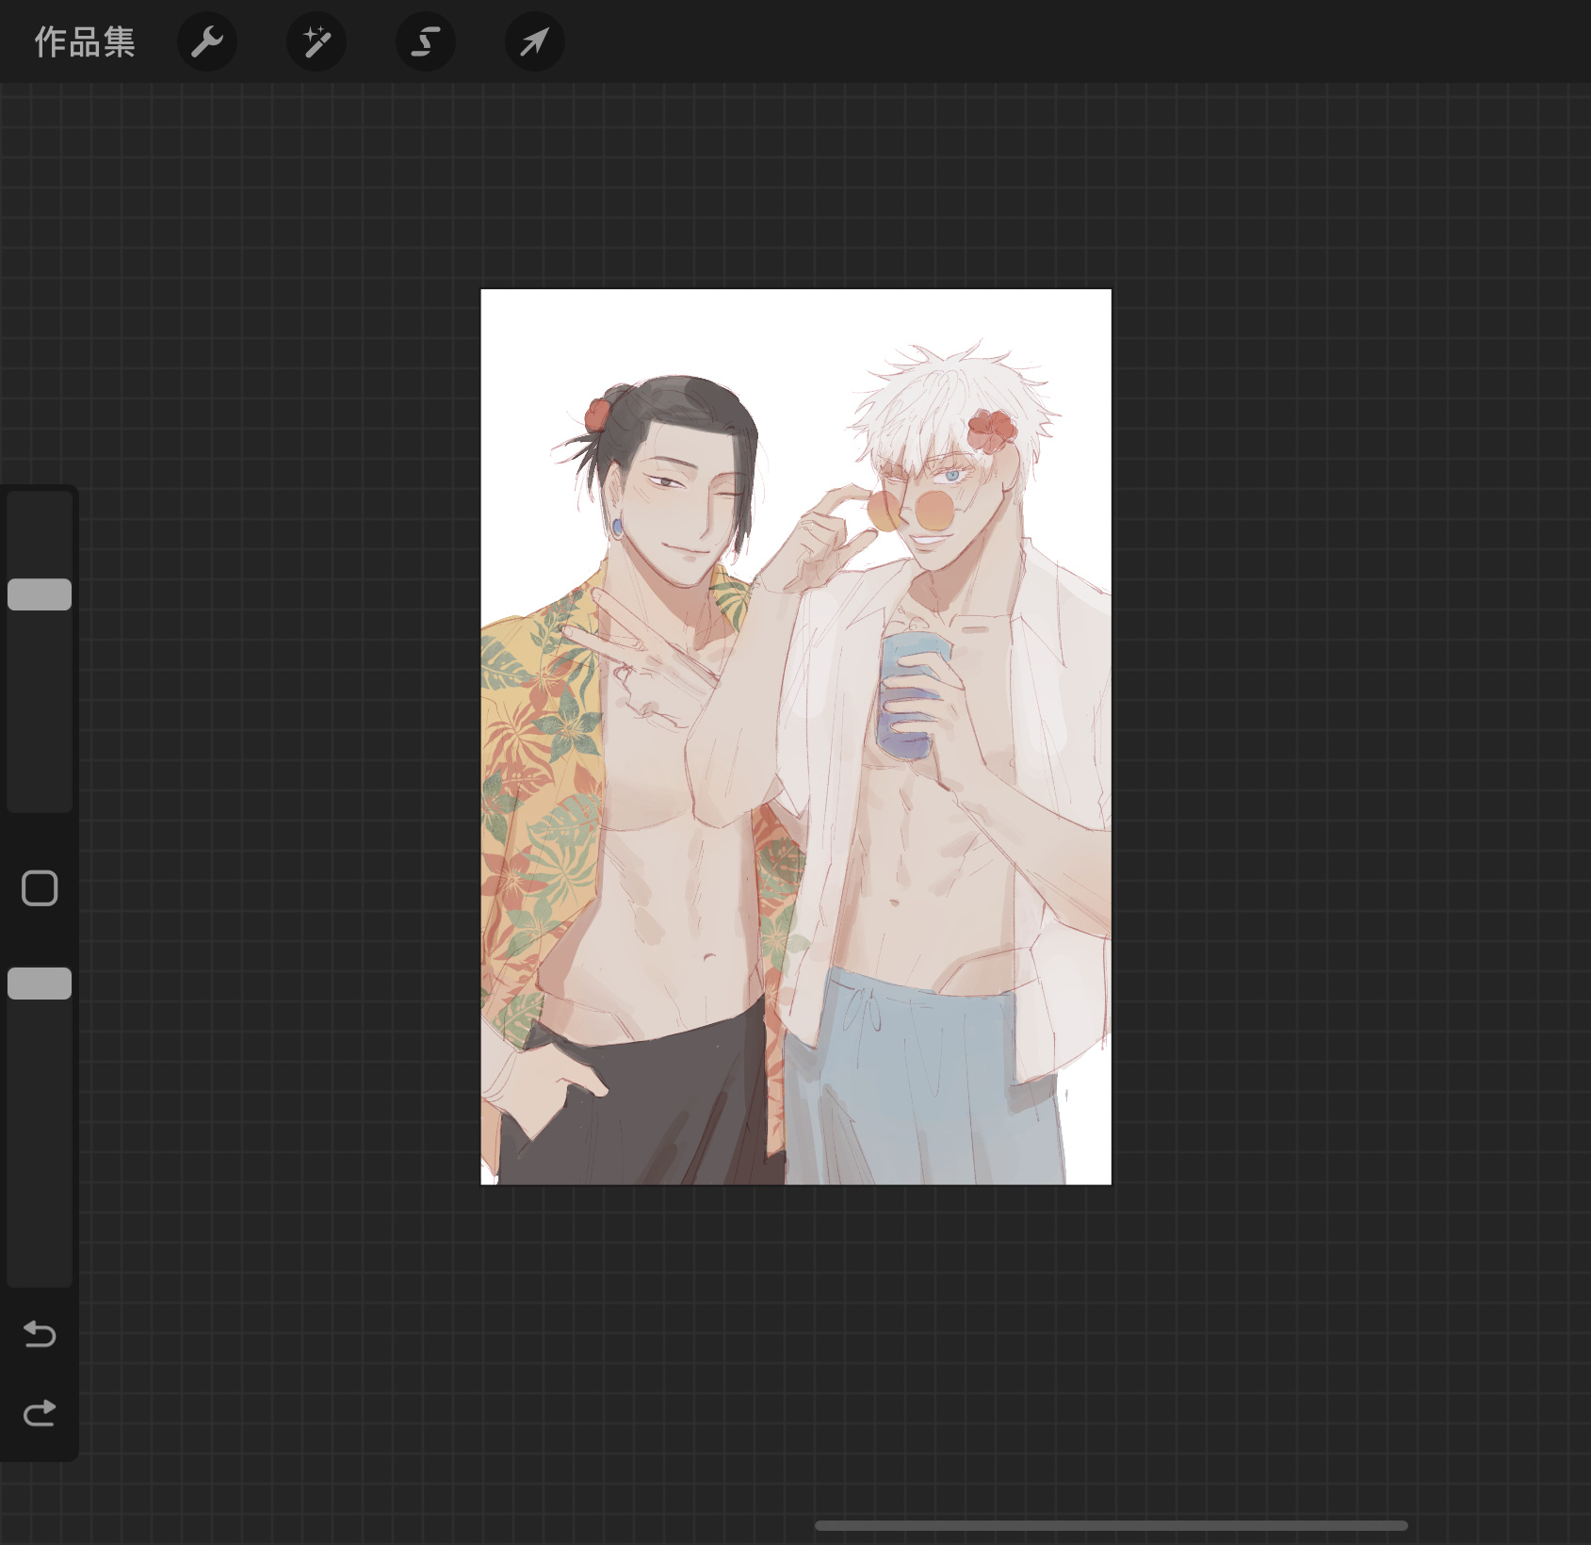This screenshot has height=1545, width=1591.
Task: Open the Adjustments magic wand menu
Action: [317, 41]
